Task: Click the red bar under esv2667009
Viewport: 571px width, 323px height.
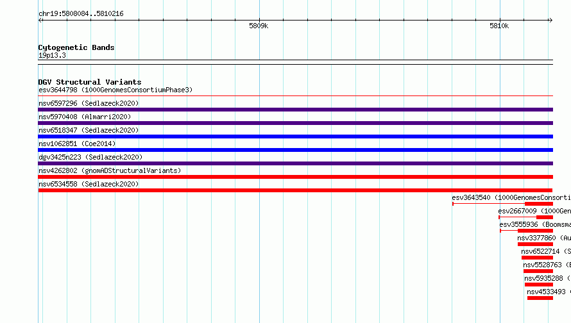Action: (x=545, y=217)
